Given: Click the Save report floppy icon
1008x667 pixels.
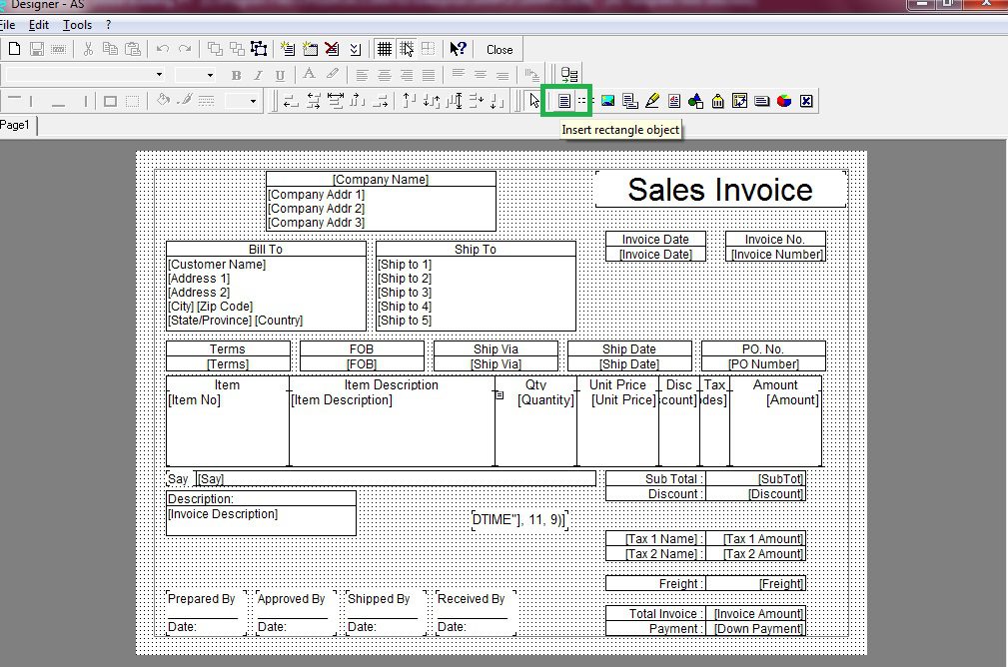Looking at the screenshot, I should (37, 49).
